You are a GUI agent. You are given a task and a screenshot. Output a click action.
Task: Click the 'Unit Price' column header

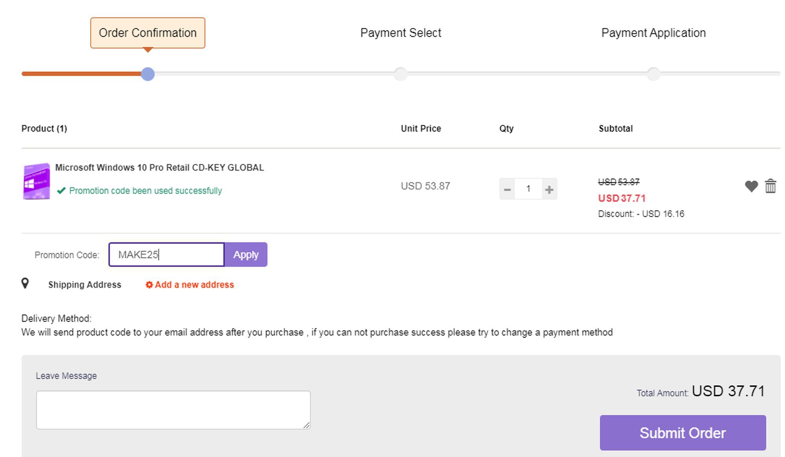[421, 128]
